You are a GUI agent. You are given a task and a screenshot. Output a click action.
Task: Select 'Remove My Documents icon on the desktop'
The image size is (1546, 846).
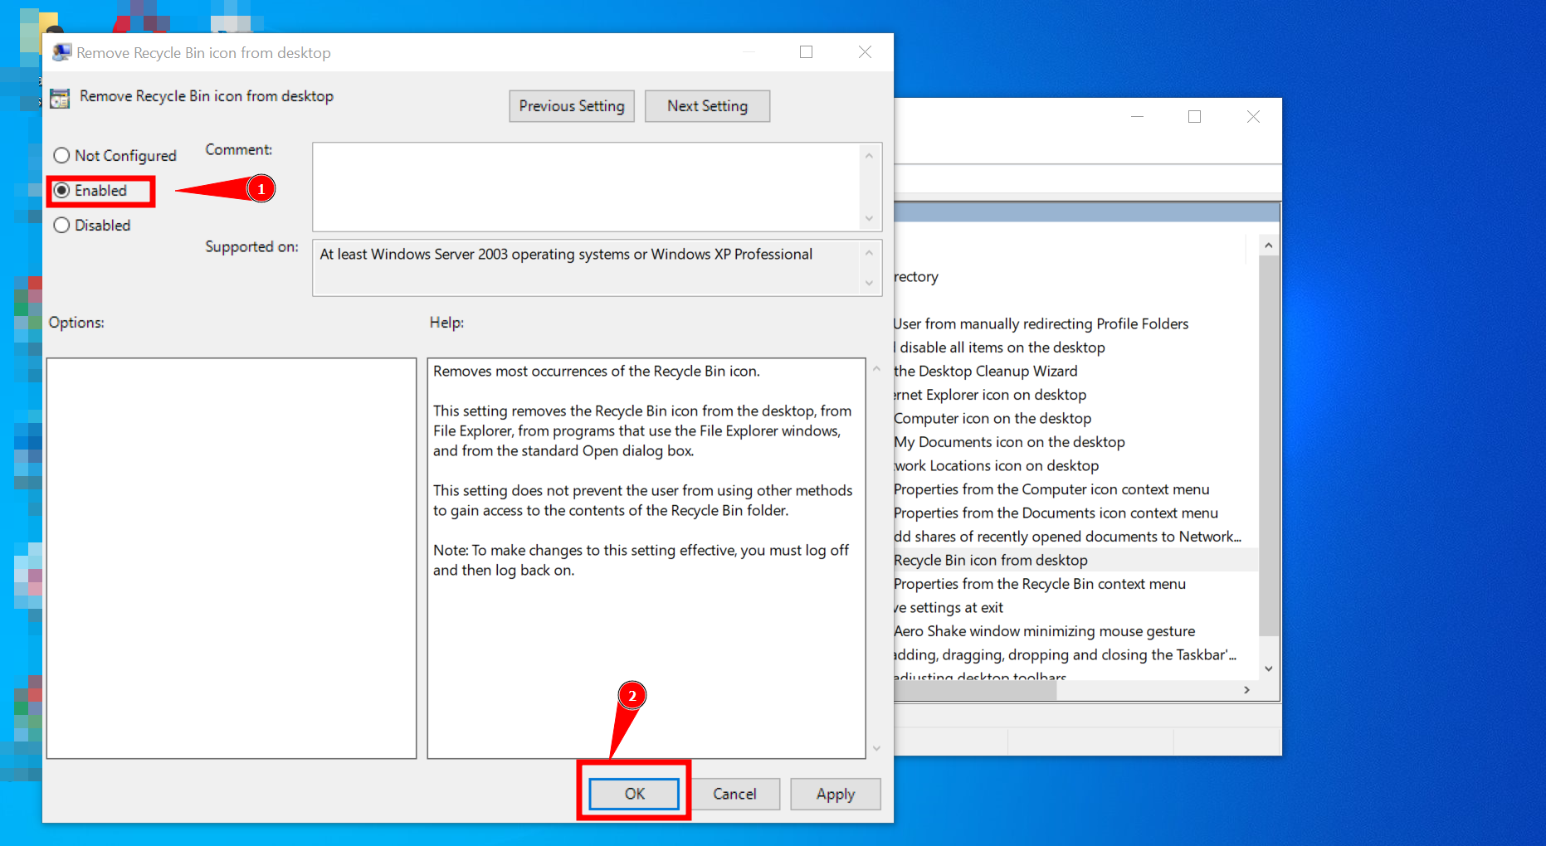pos(1009,442)
